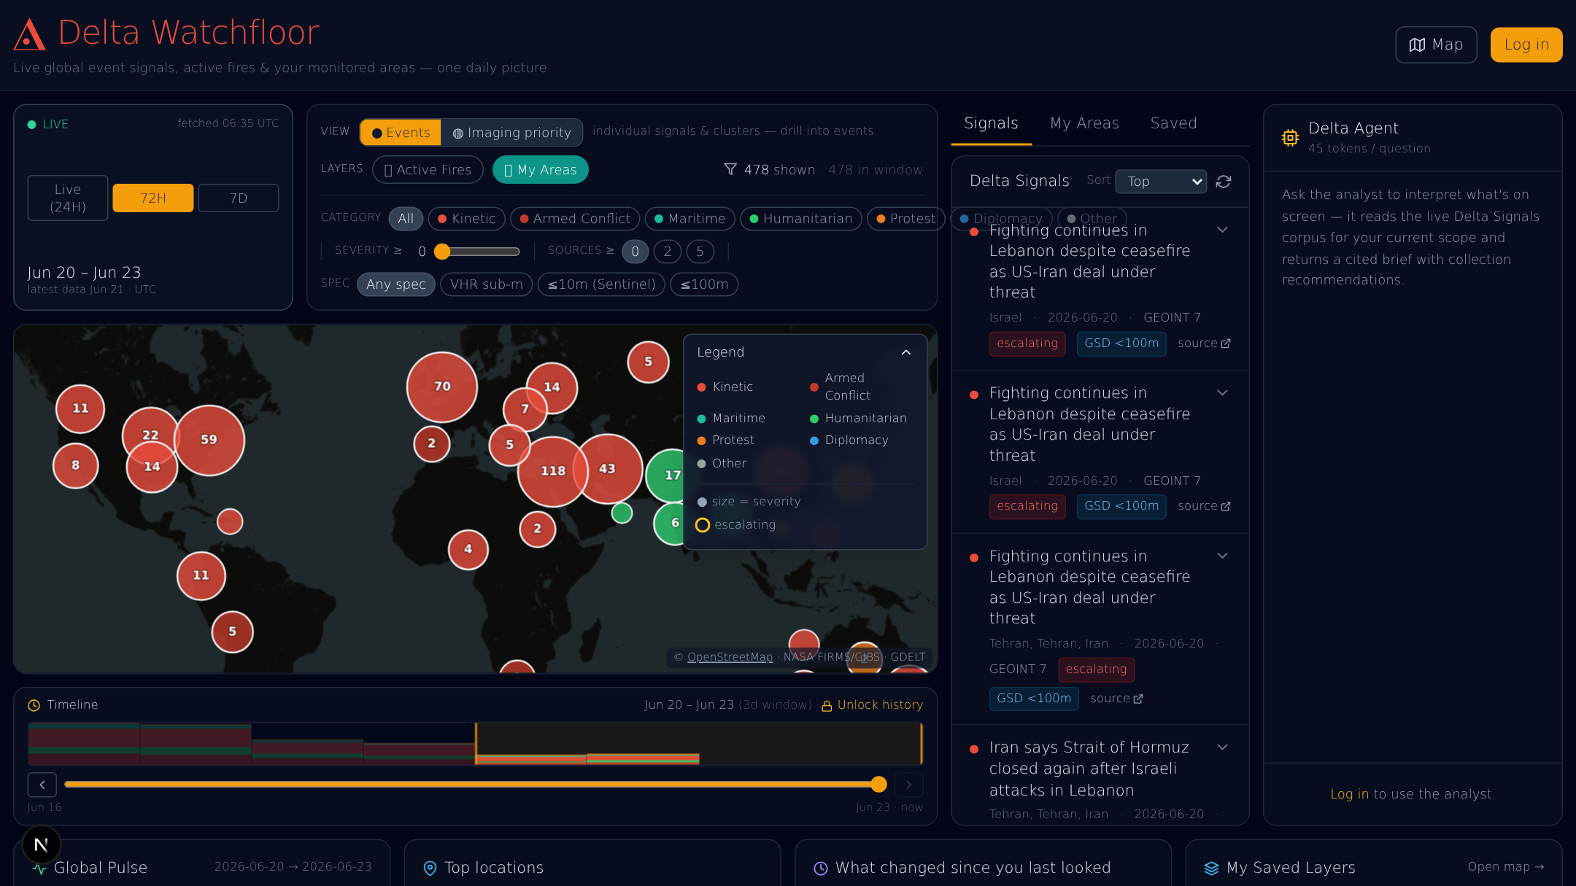Click Log in to use the analyst
The image size is (1576, 886).
[x=1349, y=794]
